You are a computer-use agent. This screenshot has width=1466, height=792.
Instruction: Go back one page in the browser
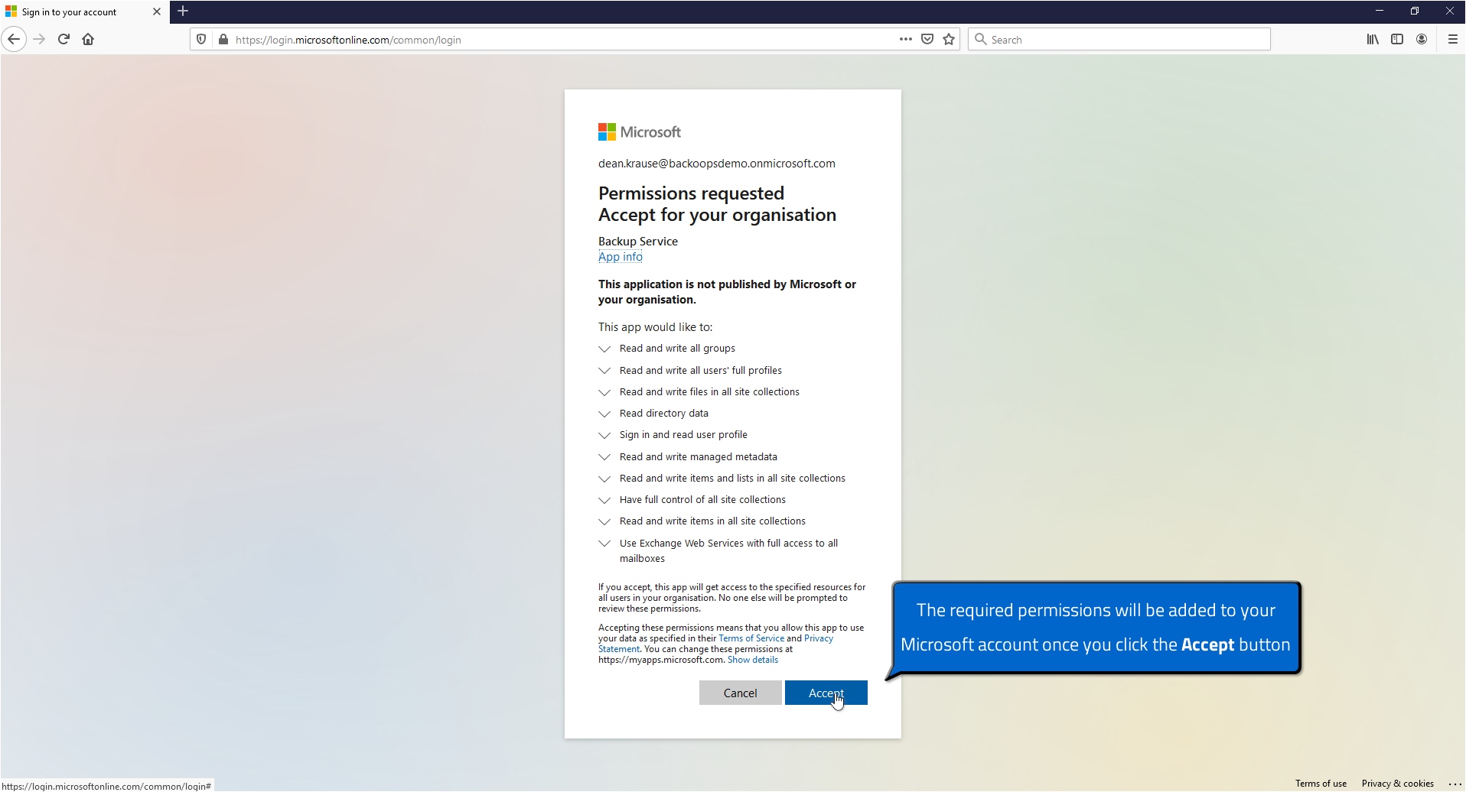click(14, 39)
